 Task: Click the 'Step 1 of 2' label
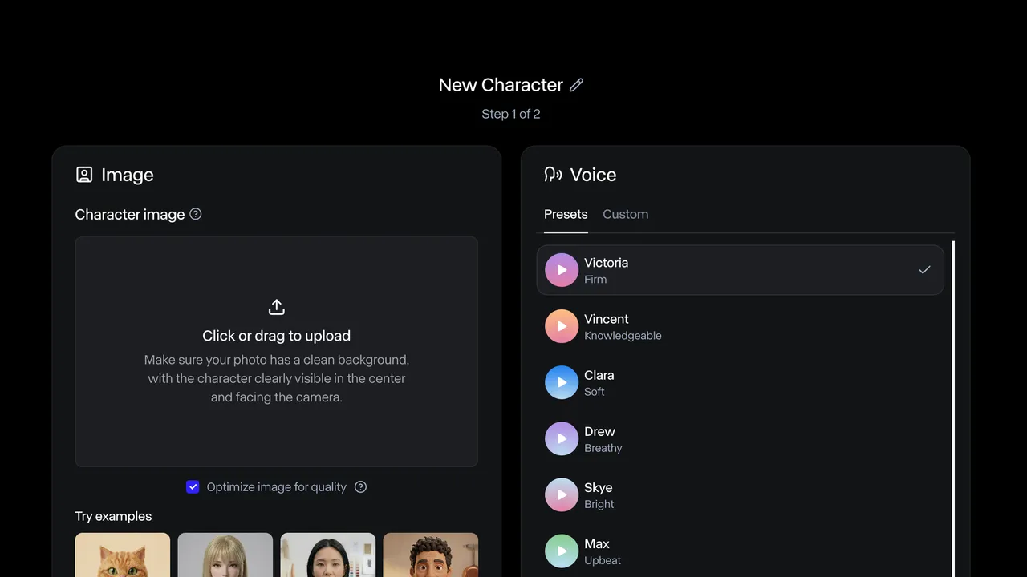(511, 114)
